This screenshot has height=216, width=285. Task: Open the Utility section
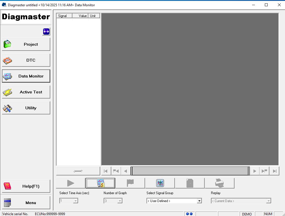click(26, 108)
